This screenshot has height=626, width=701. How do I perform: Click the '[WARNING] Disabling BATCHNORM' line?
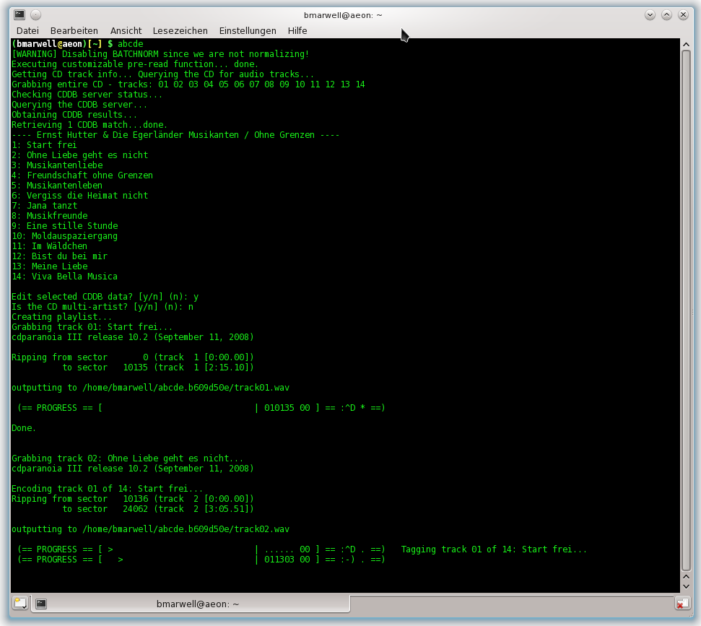tap(160, 54)
